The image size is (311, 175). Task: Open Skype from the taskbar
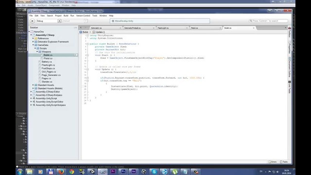click(154, 172)
